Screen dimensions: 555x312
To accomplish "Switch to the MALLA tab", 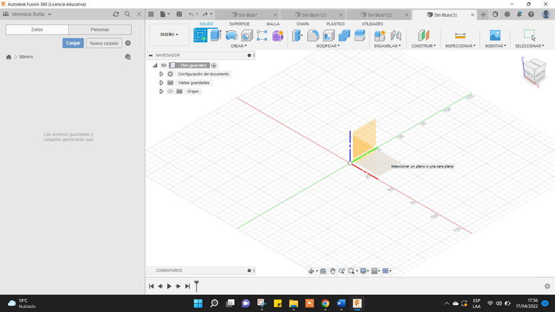I will [x=273, y=24].
